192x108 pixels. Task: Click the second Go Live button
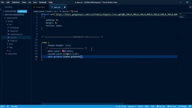(172, 106)
